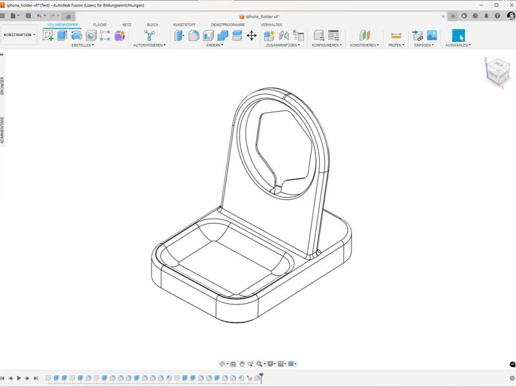Click the New Component icon in Zusammenfügen
Image resolution: width=516 pixels, height=387 pixels.
coord(270,35)
